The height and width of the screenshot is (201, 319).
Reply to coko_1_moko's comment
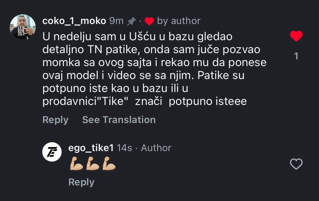55,120
